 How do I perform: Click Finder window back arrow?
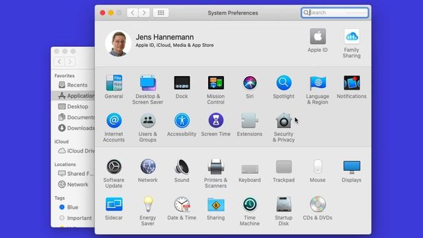(59, 61)
